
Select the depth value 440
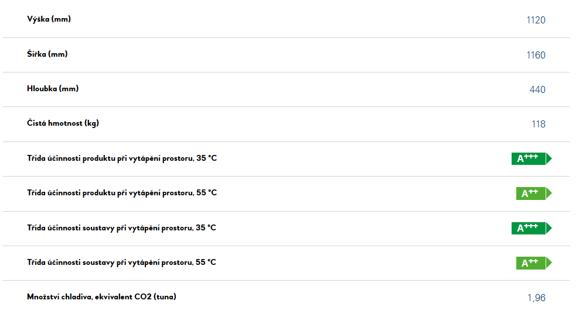(x=537, y=89)
